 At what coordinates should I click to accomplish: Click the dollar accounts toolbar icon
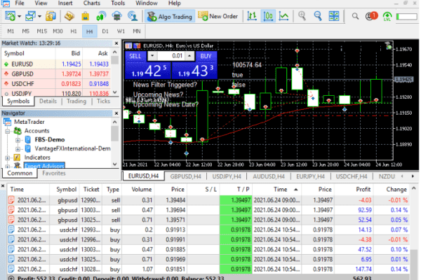tap(51, 16)
